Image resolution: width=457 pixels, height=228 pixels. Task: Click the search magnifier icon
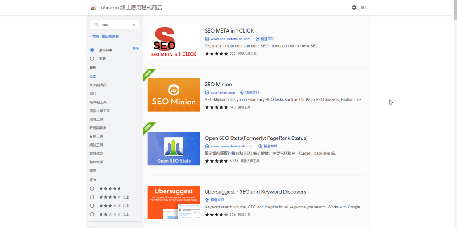click(x=96, y=25)
